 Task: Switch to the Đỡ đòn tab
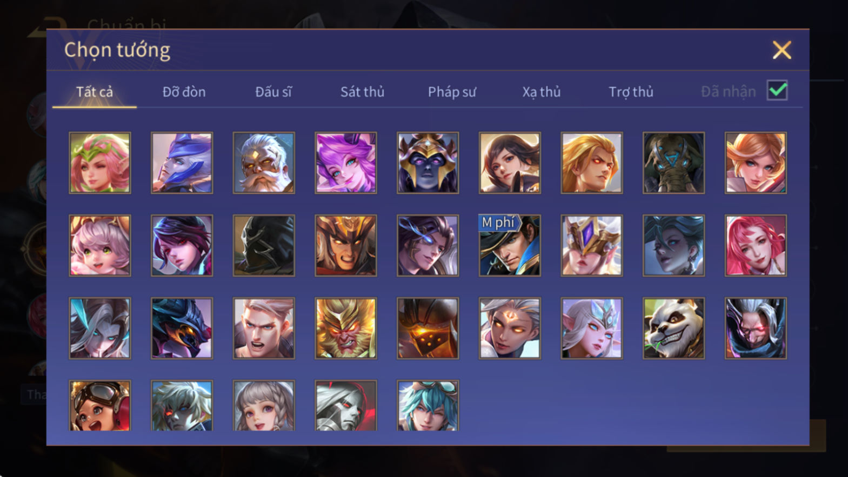(x=184, y=92)
